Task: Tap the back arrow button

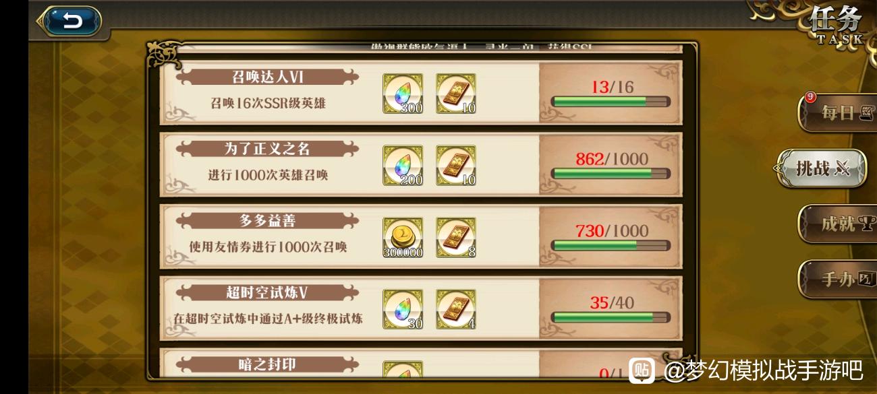Action: coord(70,21)
